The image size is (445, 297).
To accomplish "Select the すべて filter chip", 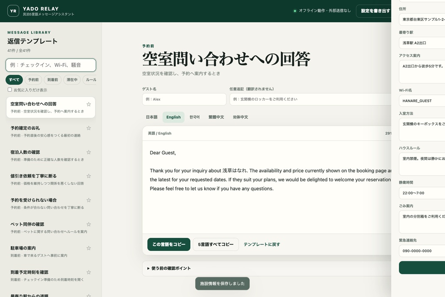I will pyautogui.click(x=14, y=80).
